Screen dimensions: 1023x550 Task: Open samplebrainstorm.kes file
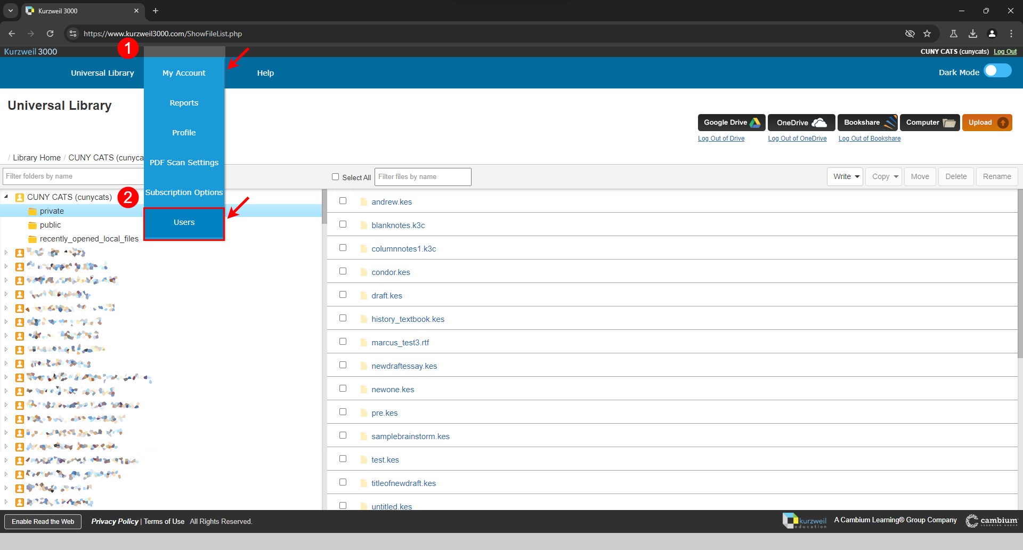[x=410, y=436]
